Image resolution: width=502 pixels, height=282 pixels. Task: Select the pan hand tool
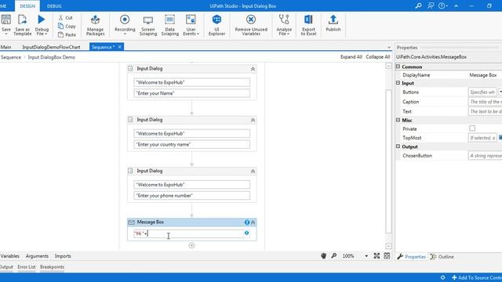tap(323, 256)
